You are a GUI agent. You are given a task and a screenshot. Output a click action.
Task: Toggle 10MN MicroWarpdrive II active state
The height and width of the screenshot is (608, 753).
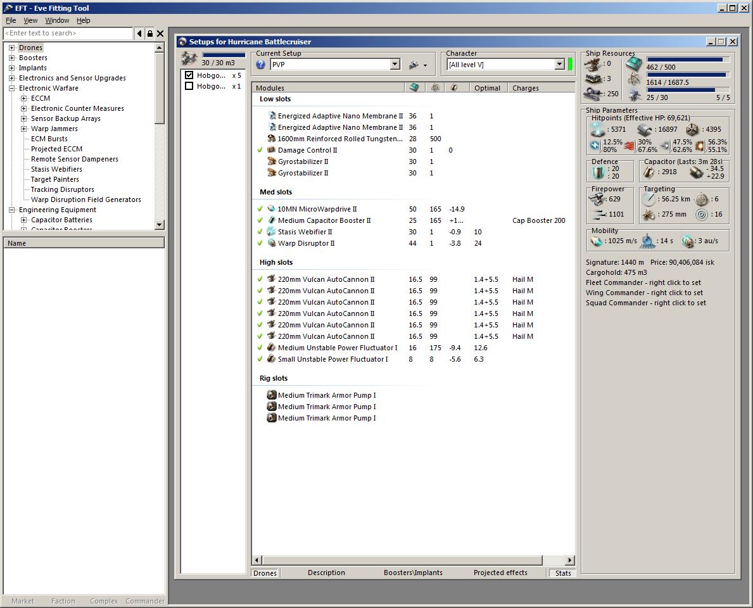[260, 209]
